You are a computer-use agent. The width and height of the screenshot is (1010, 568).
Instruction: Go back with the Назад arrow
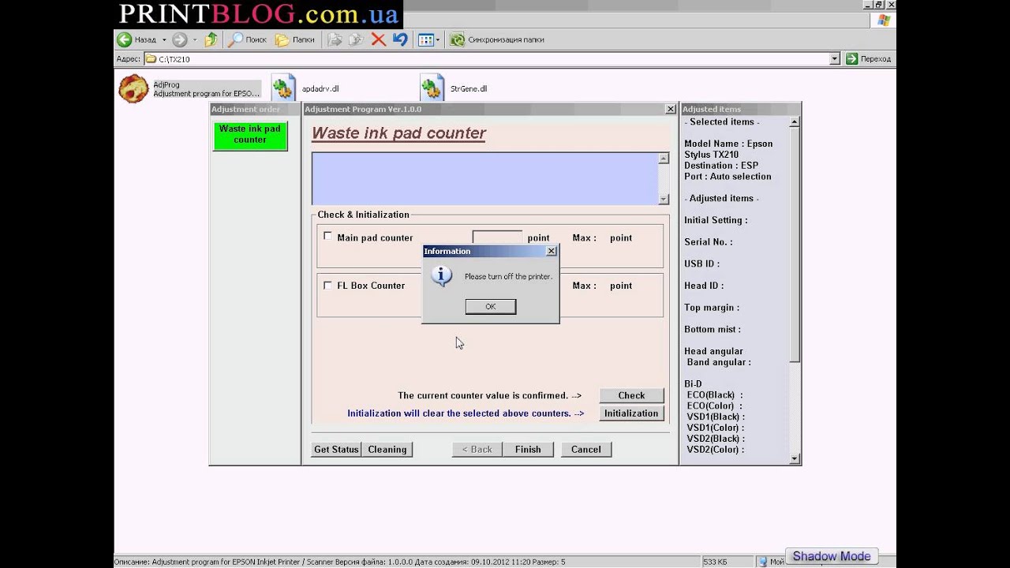pyautogui.click(x=137, y=39)
